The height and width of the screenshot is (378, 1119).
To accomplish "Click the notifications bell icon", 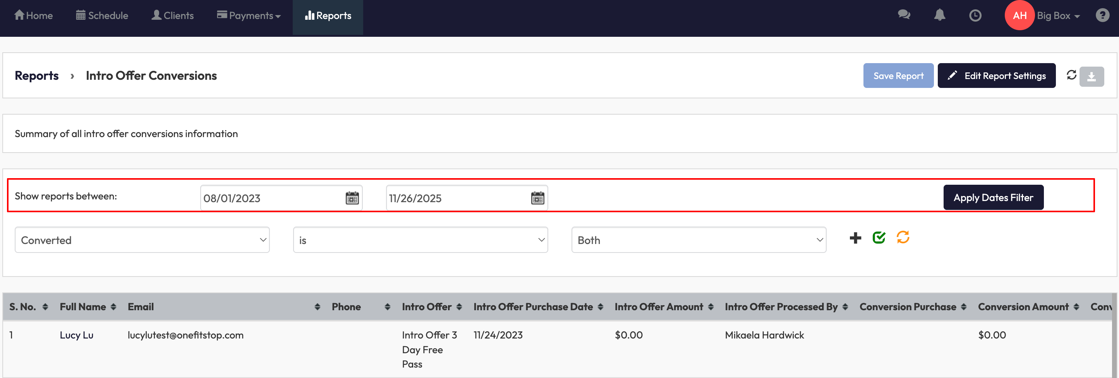I will coord(939,15).
